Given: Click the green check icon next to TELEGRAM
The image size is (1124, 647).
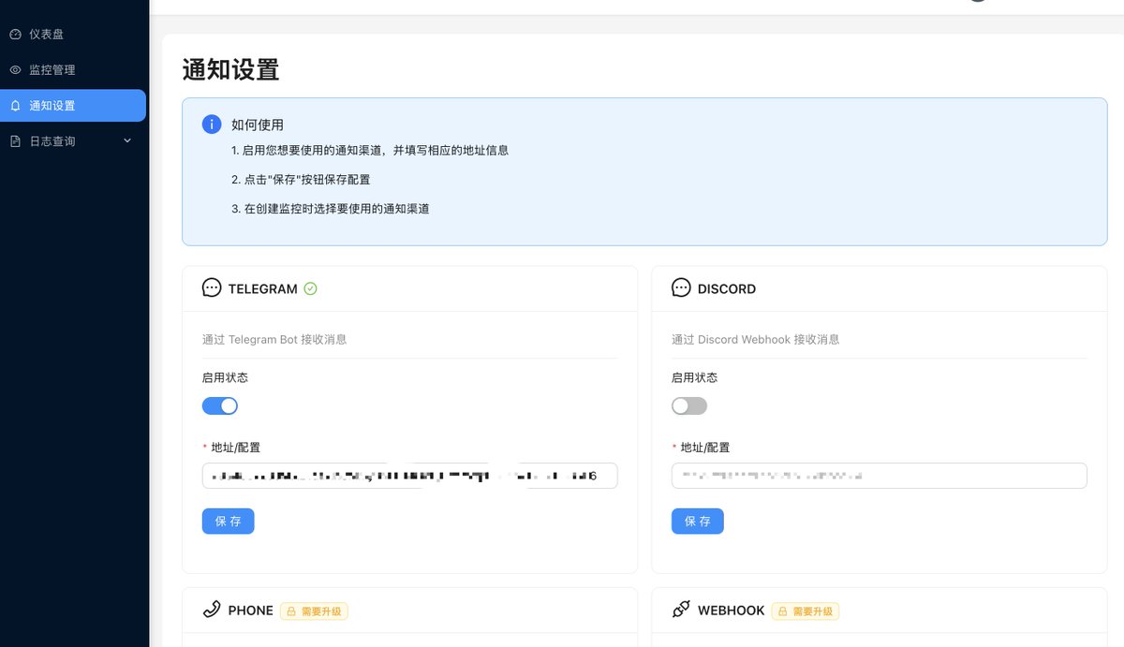Looking at the screenshot, I should [311, 288].
